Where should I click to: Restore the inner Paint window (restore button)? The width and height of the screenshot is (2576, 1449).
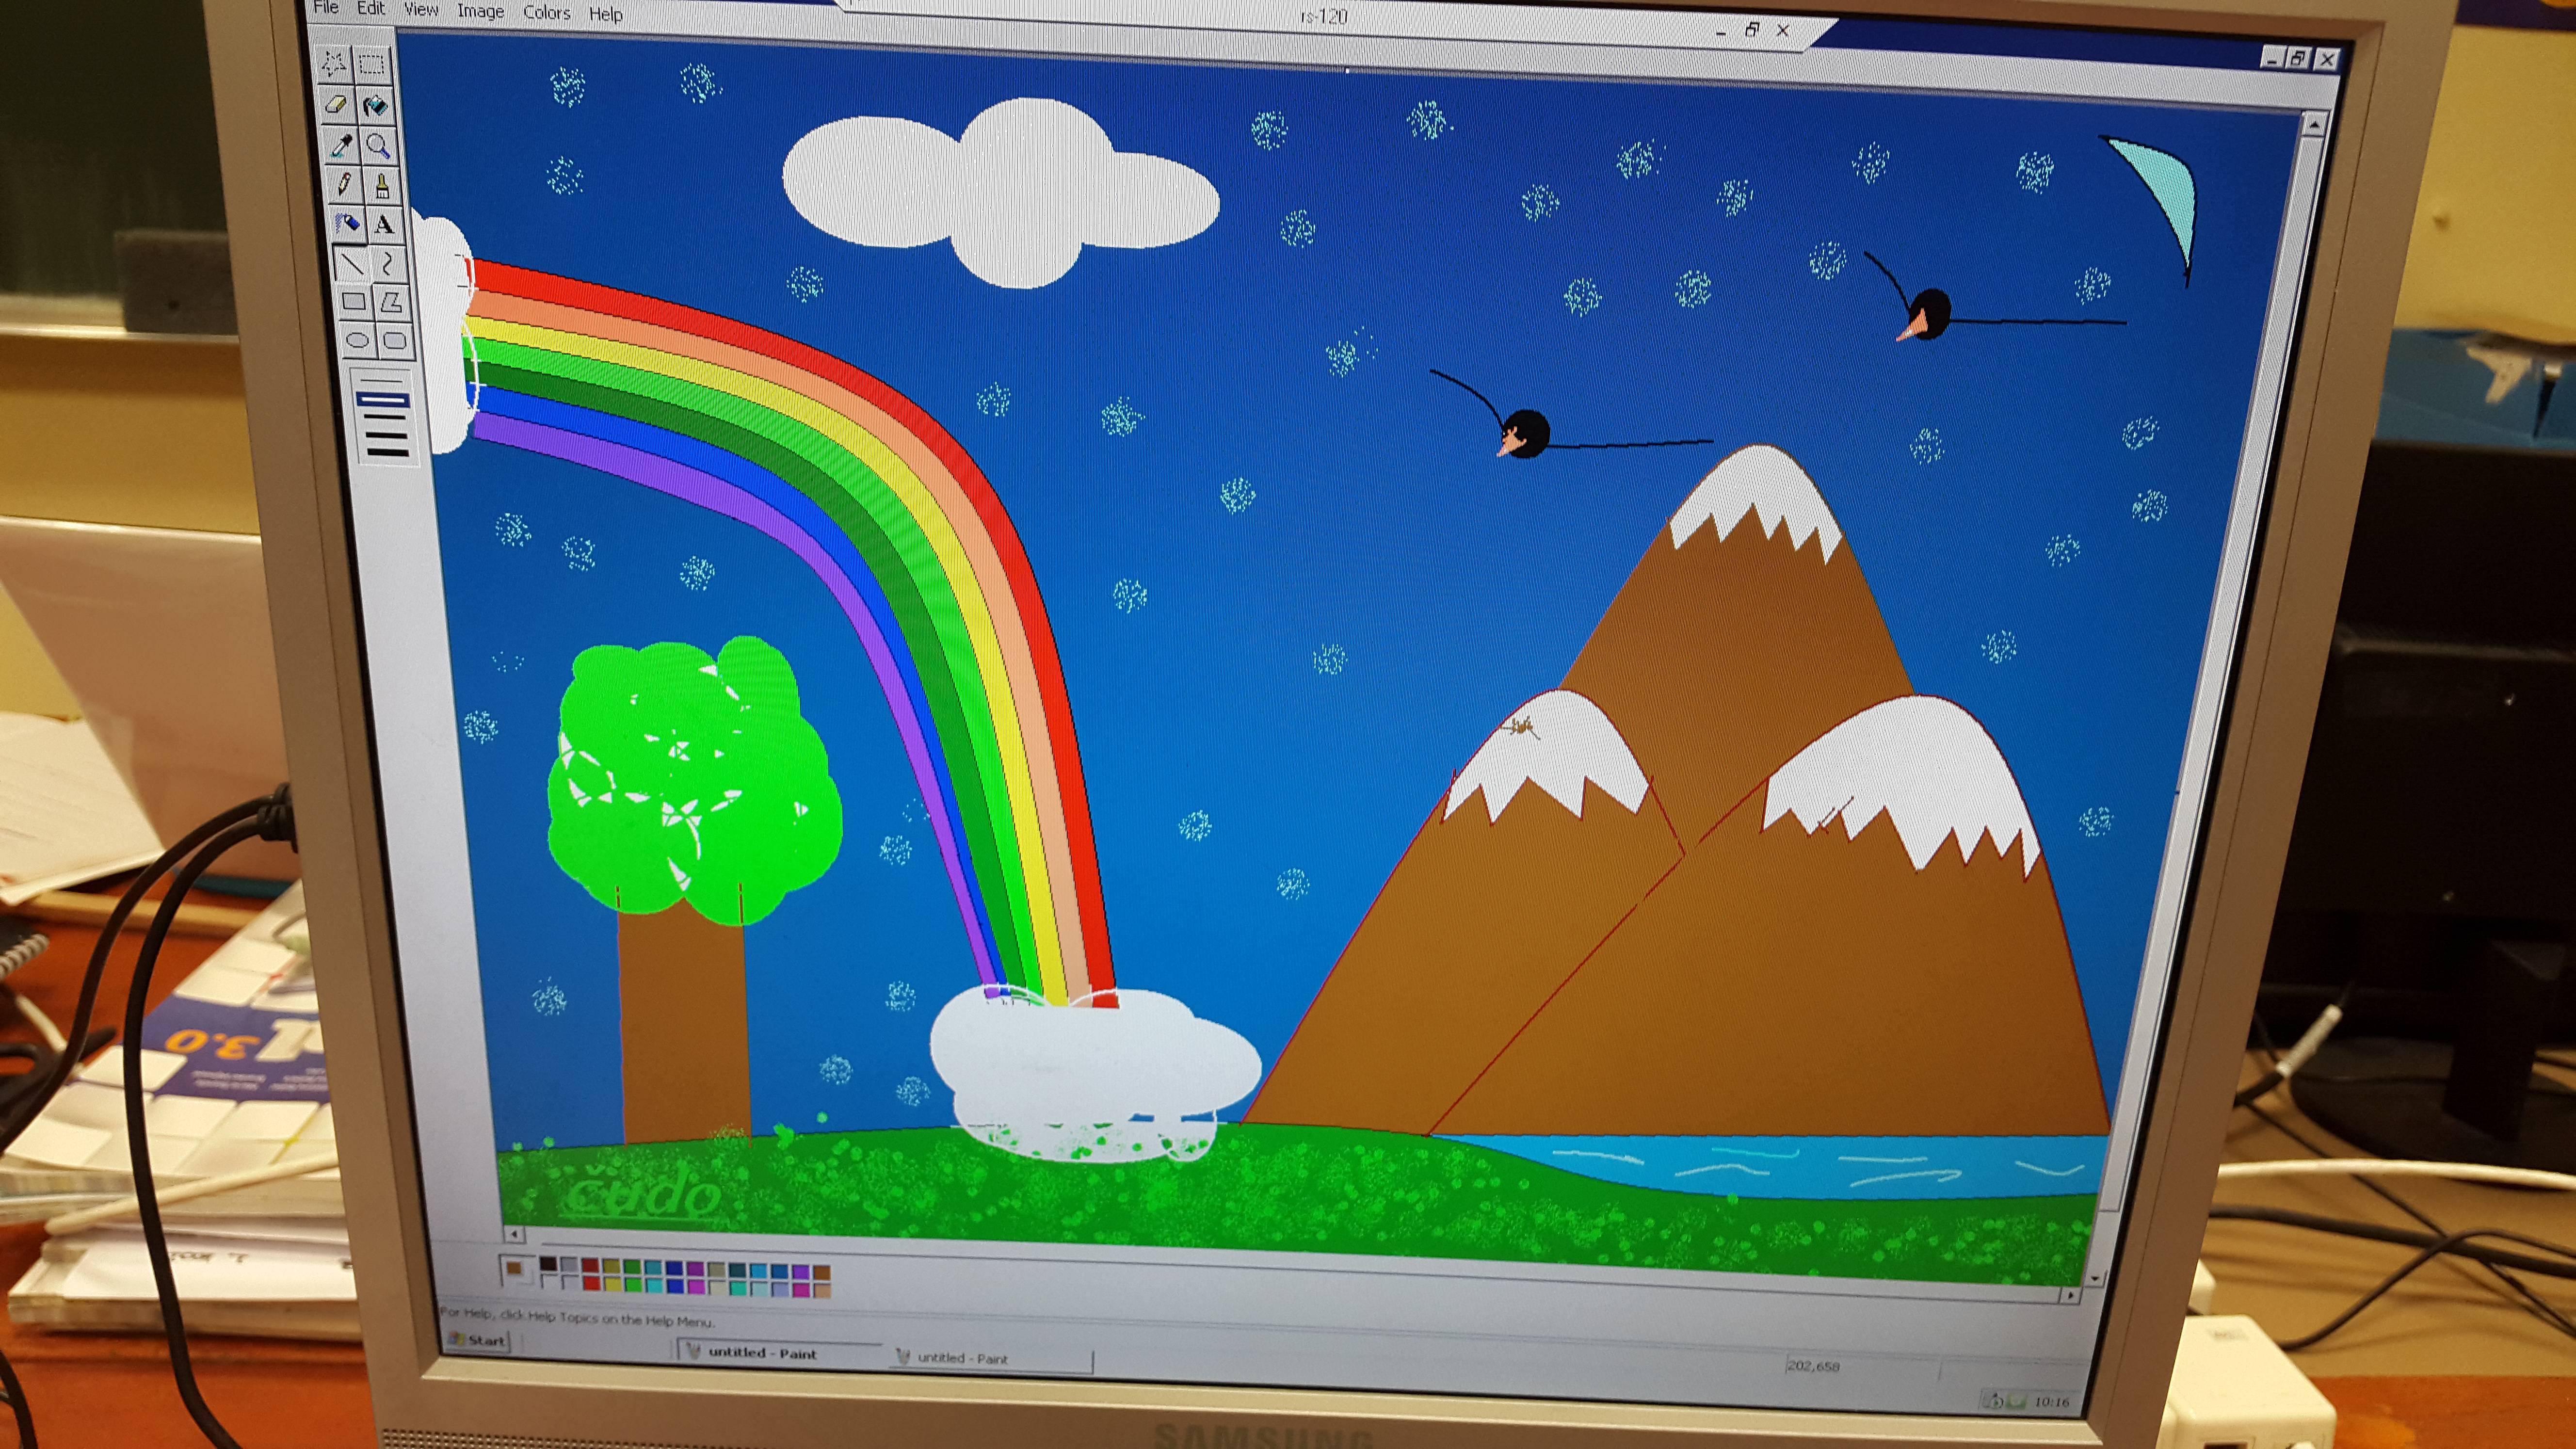(2297, 58)
